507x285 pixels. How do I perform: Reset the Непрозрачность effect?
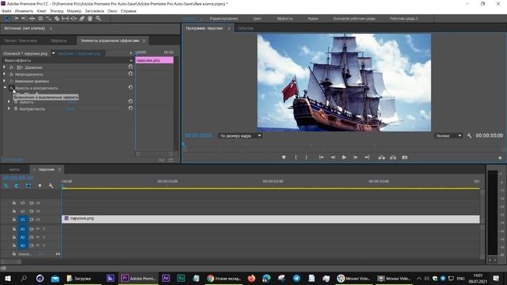130,74
